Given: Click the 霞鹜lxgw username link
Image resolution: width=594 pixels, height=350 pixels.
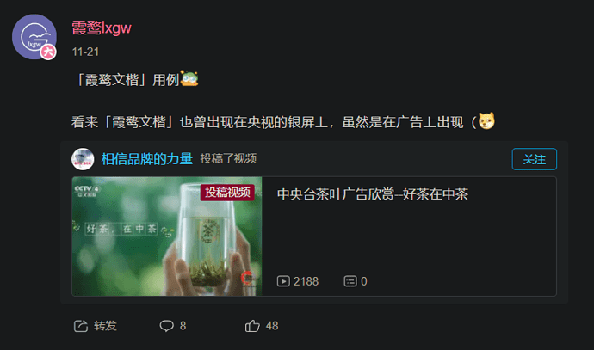Looking at the screenshot, I should coord(102,28).
